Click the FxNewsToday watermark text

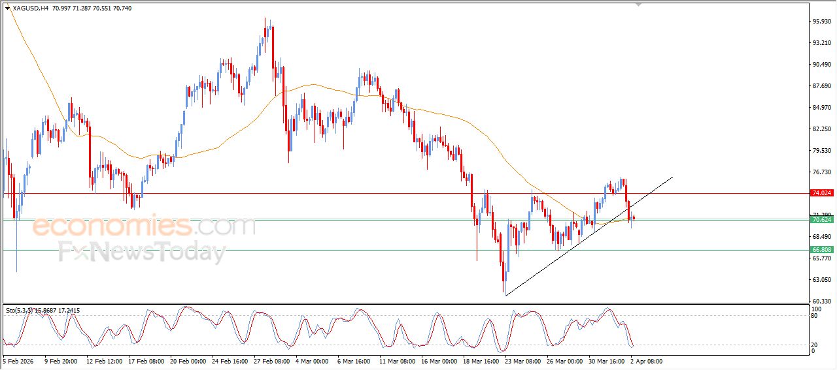point(142,252)
